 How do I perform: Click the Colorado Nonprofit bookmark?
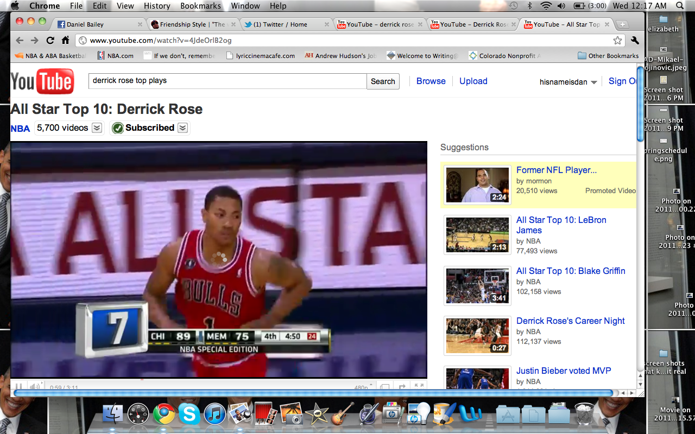[505, 56]
